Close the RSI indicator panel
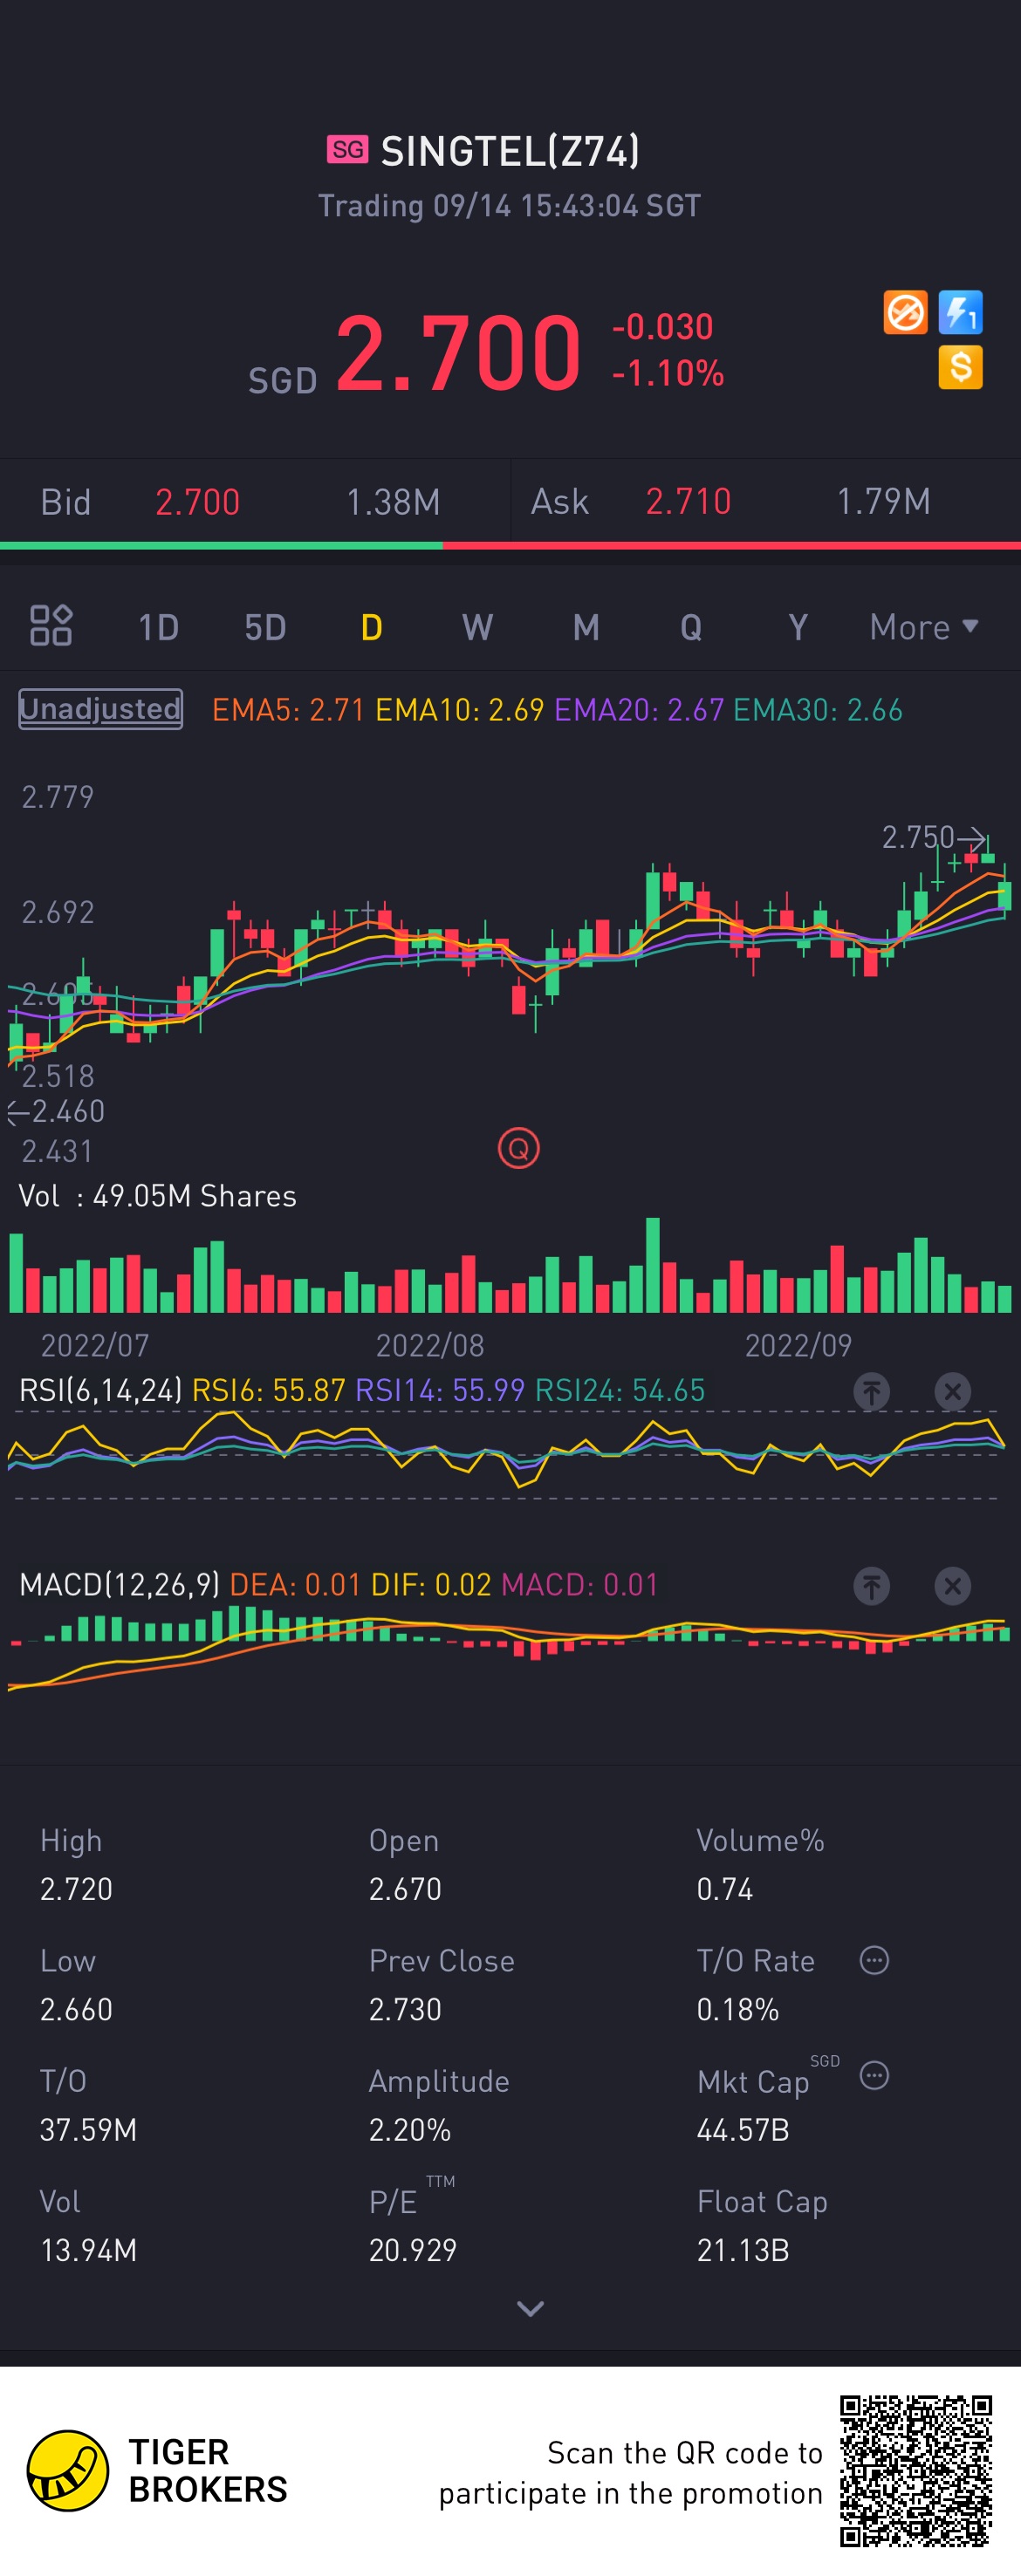The height and width of the screenshot is (2576, 1021). pos(952,1391)
